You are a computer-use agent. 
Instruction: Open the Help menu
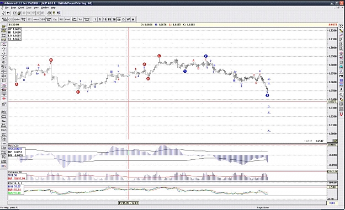coord(53,8)
